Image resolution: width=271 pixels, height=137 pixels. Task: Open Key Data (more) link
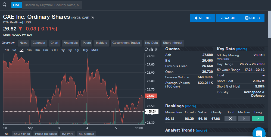(x=241, y=49)
